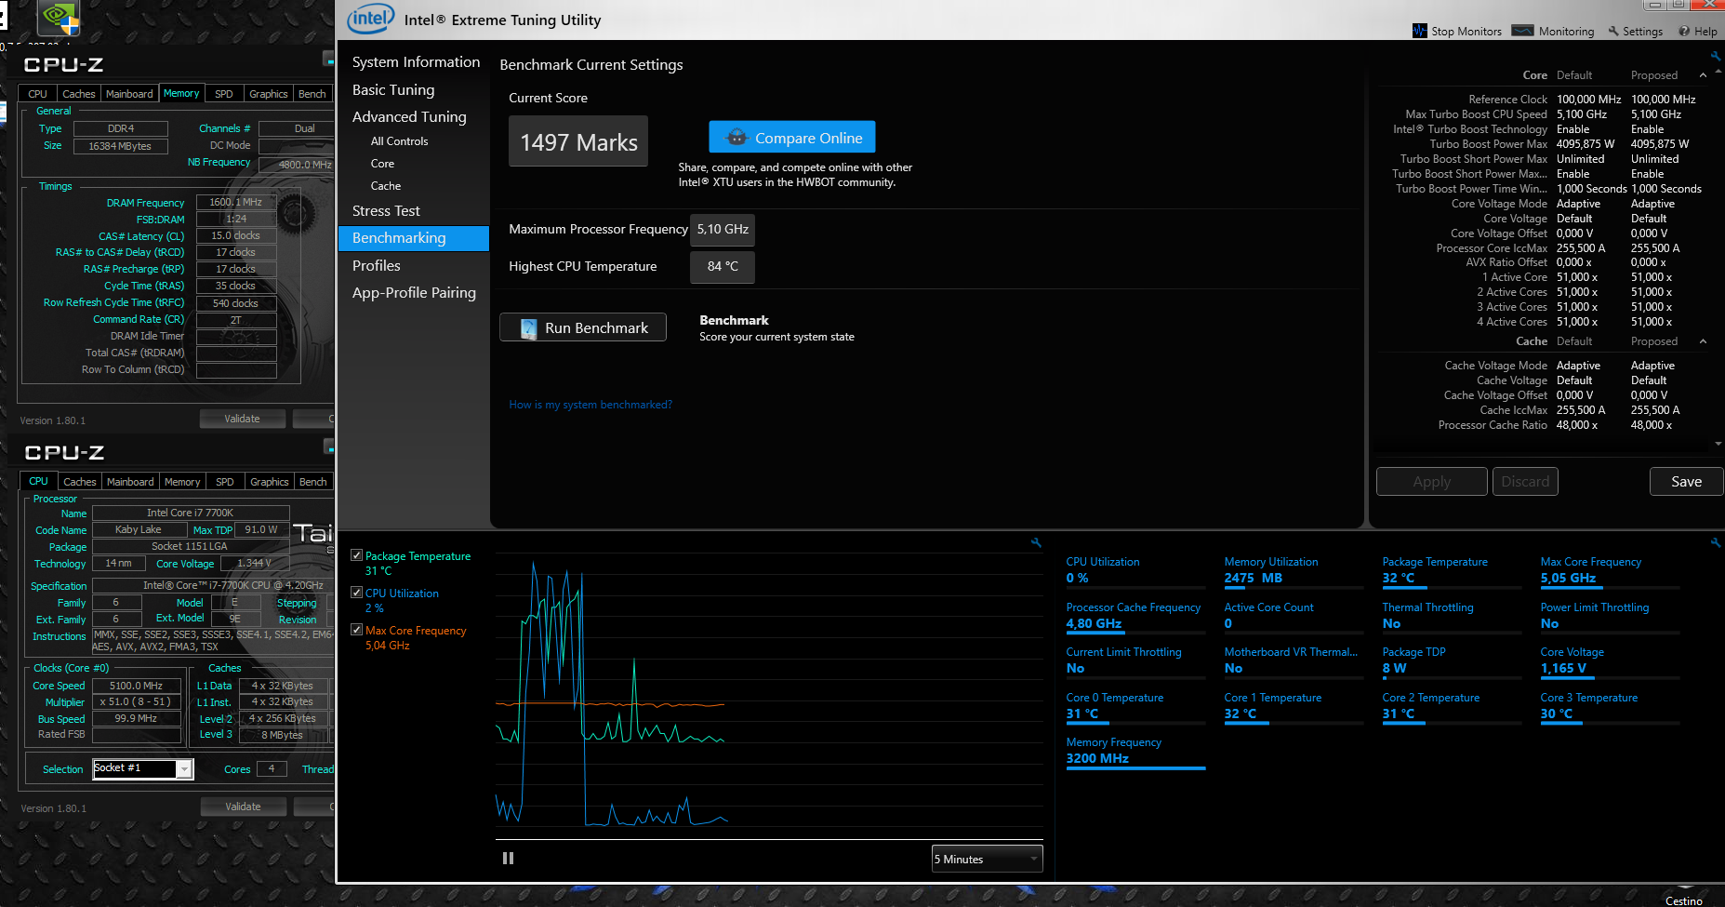Open NVIDIA desktop shortcut icon
1725x907 pixels.
point(58,19)
